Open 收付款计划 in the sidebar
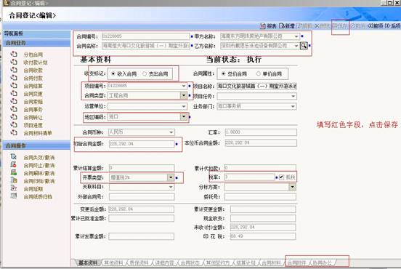The image size is (401, 269). 36,63
